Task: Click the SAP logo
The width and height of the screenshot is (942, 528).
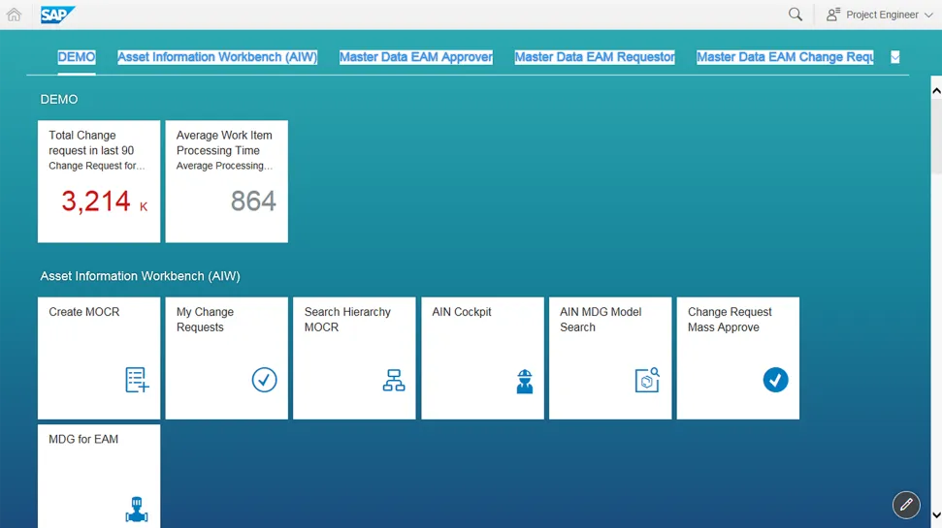Action: pos(57,15)
